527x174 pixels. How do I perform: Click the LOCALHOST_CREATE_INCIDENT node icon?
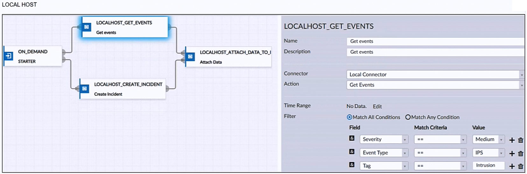point(84,89)
